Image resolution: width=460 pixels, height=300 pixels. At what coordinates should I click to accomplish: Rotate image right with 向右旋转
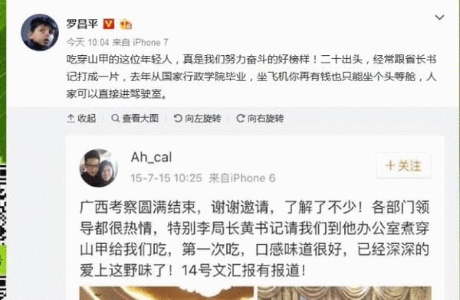pos(260,119)
